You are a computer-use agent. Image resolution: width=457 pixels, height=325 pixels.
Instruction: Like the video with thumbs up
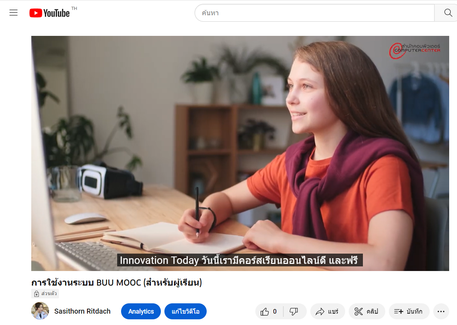coord(269,312)
